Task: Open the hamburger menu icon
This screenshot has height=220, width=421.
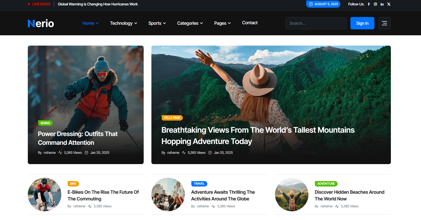Action: 384,23
